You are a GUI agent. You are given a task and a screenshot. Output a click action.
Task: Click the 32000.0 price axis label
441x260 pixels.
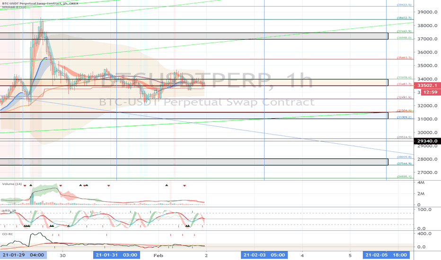click(x=427, y=106)
